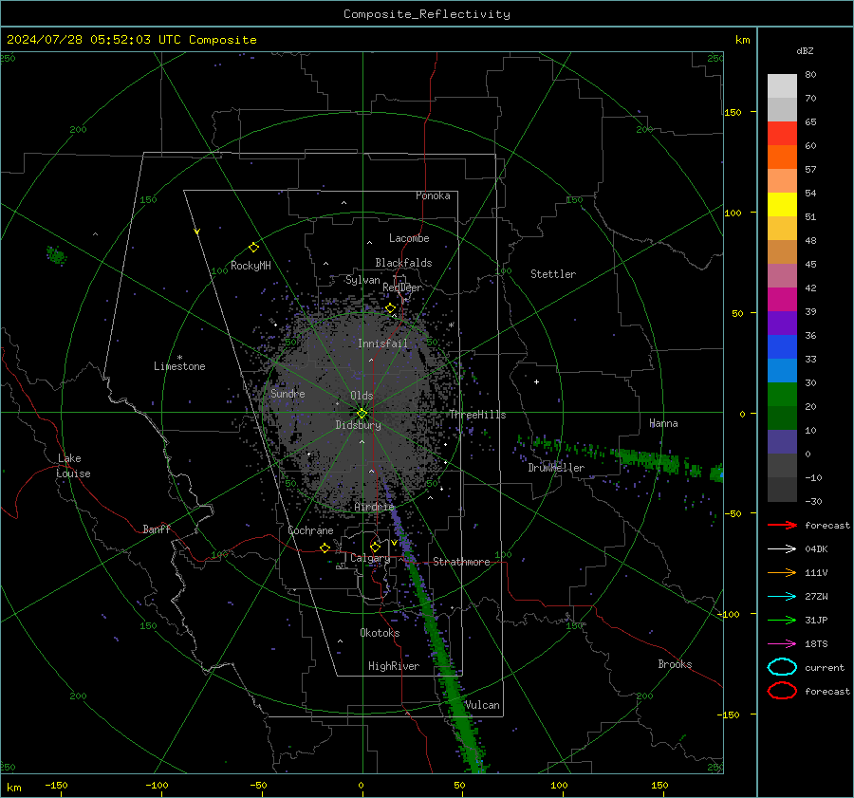Click the dBZ legend heading
Viewport: 854px width, 798px height.
(x=805, y=51)
